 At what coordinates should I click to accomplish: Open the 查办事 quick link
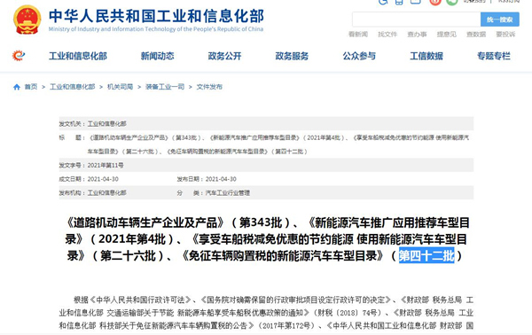pyautogui.click(x=417, y=35)
